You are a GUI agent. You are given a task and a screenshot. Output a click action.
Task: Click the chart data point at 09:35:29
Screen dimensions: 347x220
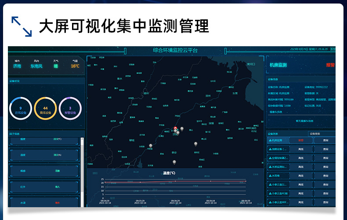[x=140, y=182]
